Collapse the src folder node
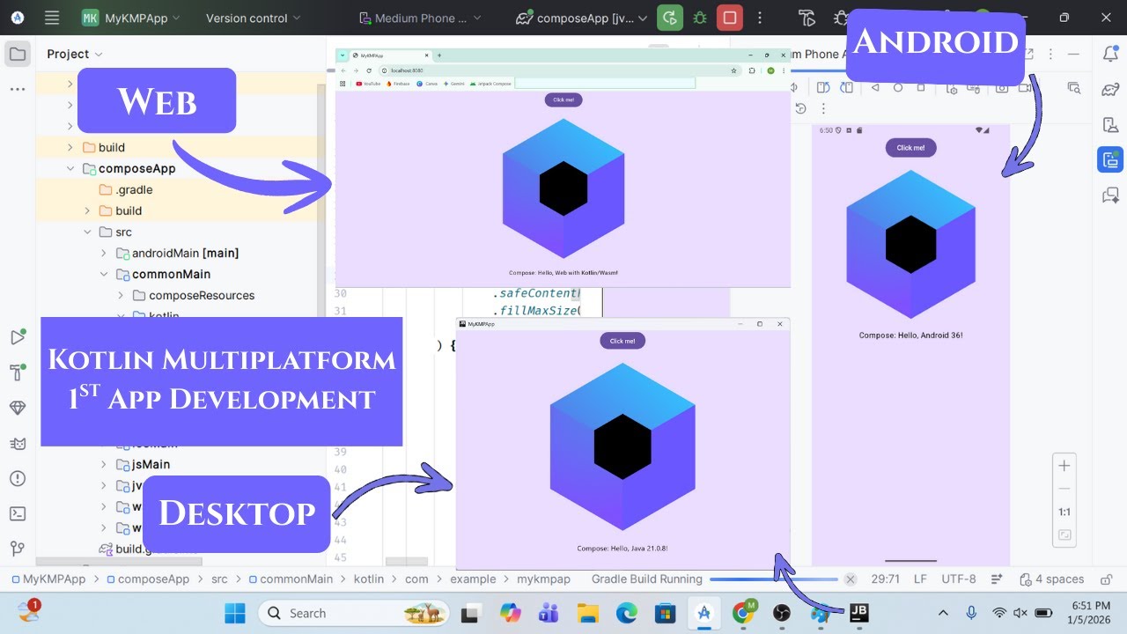The height and width of the screenshot is (634, 1127). [x=87, y=232]
